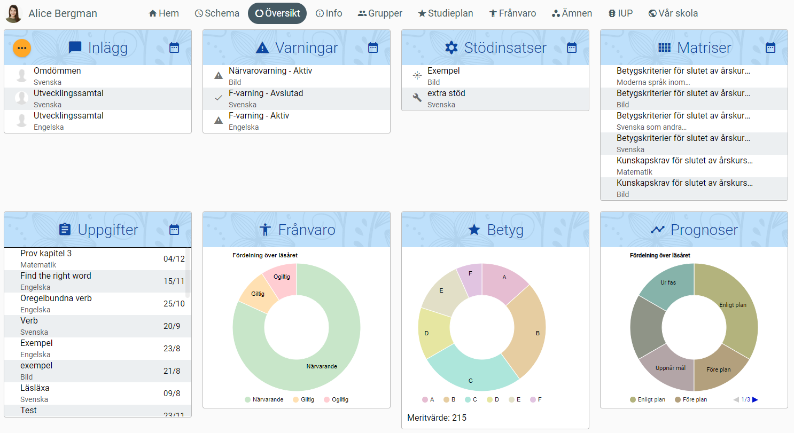Image resolution: width=794 pixels, height=433 pixels.
Task: Click the orange more-options button in Inlägg
Action: [x=22, y=48]
